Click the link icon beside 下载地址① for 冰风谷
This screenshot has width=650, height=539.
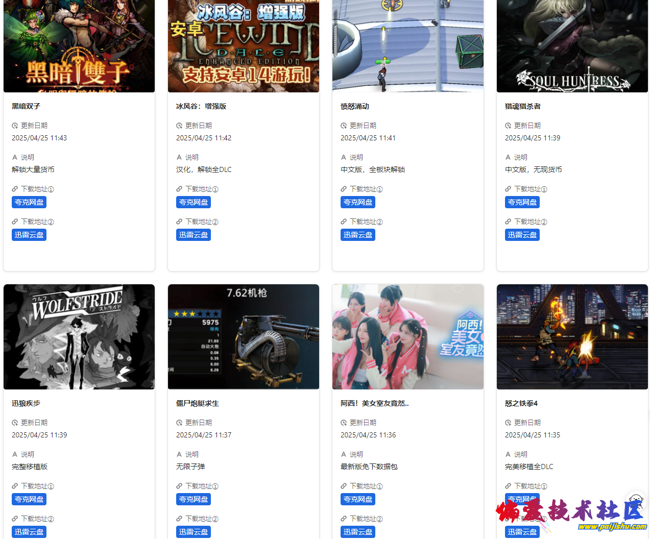[x=179, y=189]
